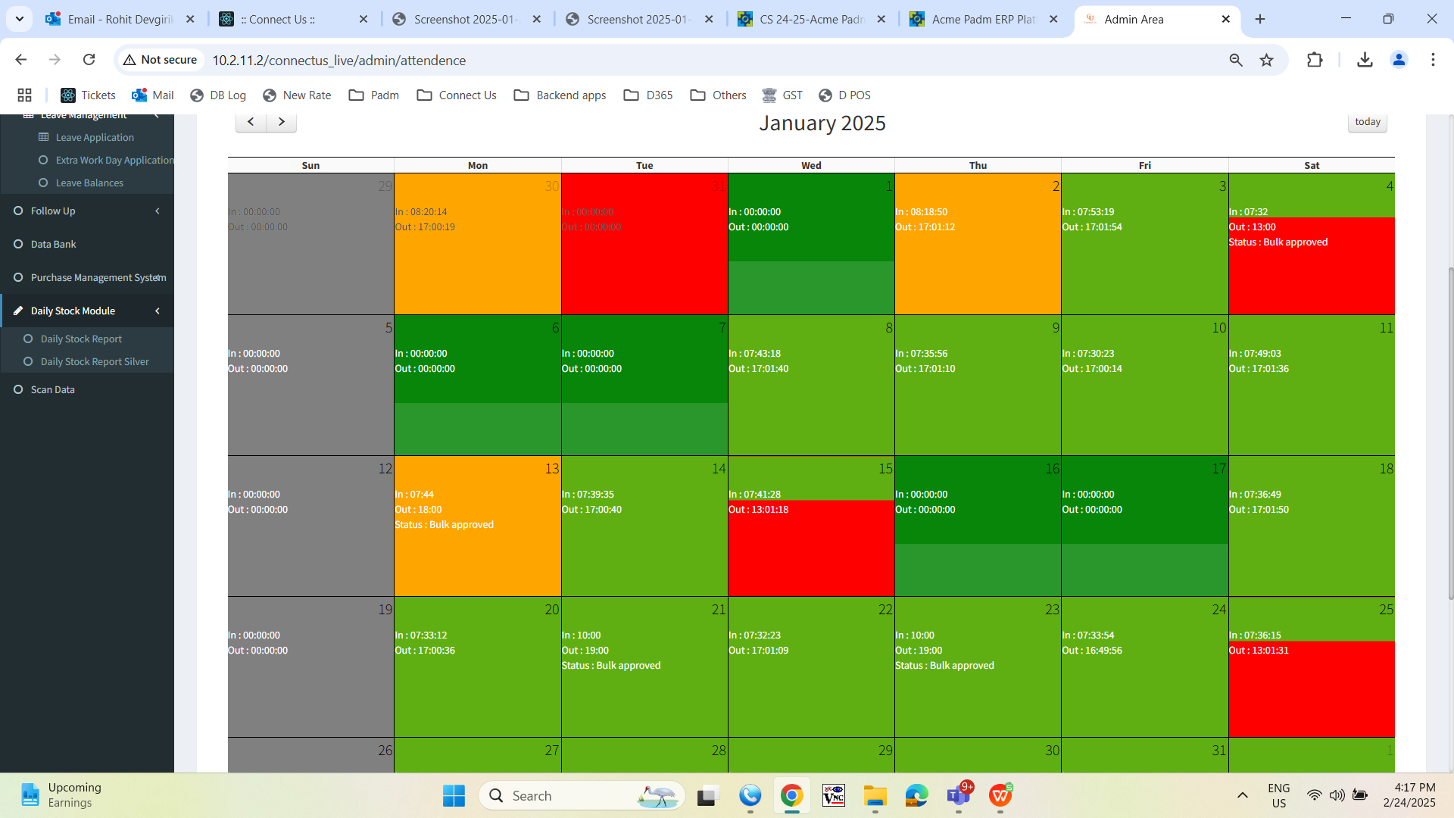
Task: Open the New Rate bookmark
Action: click(x=297, y=95)
